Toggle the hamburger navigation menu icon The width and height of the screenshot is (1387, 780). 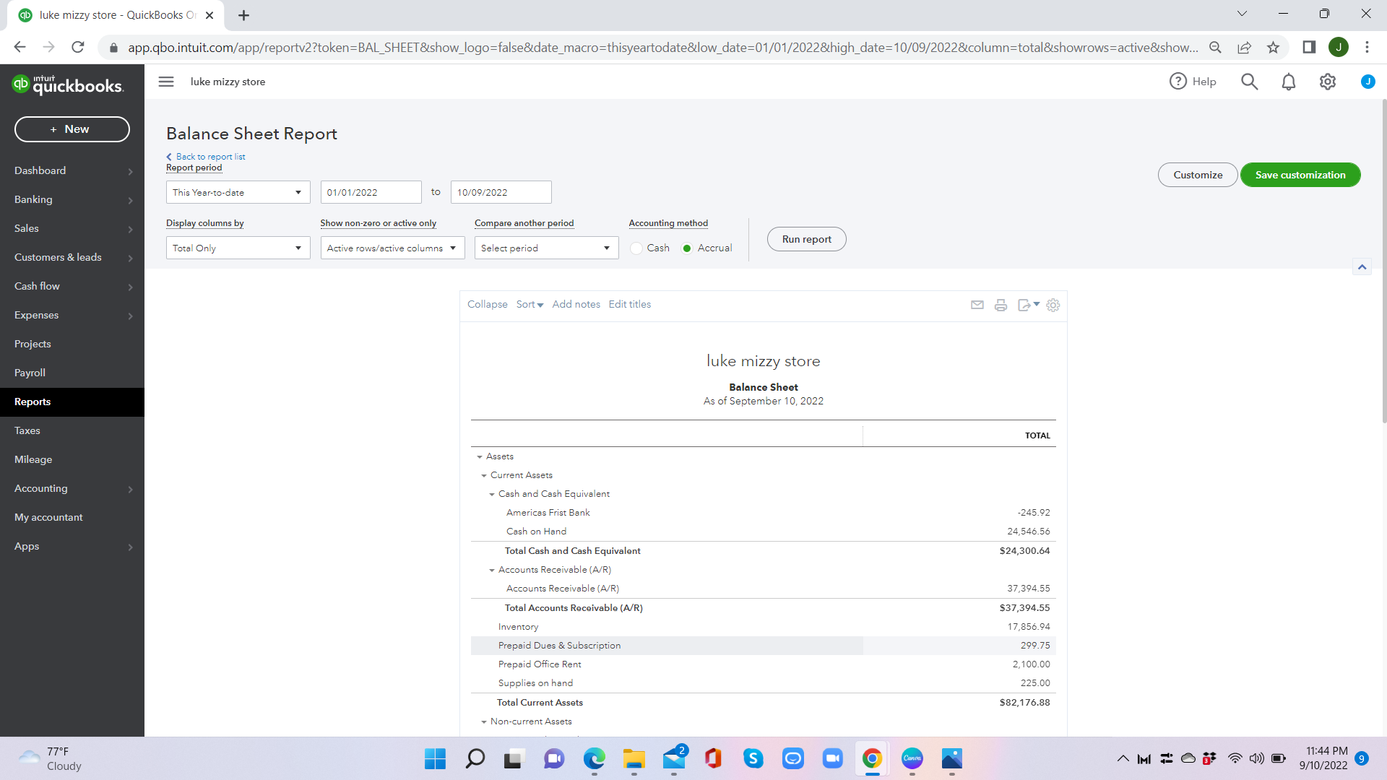166,82
